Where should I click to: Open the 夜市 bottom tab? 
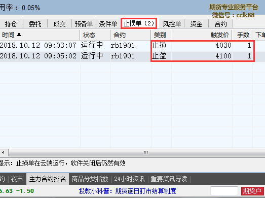click(x=17, y=179)
